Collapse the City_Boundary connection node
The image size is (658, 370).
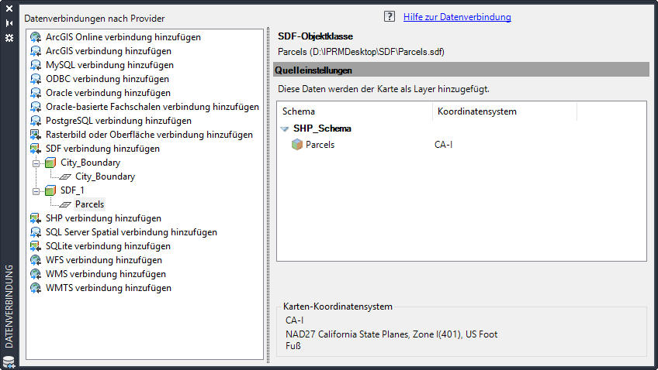pos(36,163)
